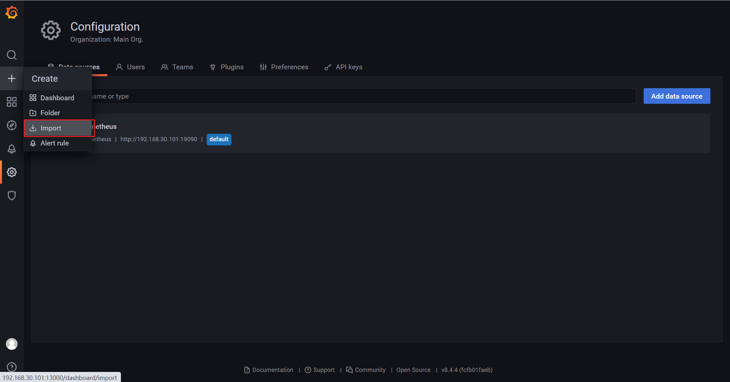Screen dimensions: 730x382
Task: Click the large Configuration gear header icon
Action: [51, 31]
